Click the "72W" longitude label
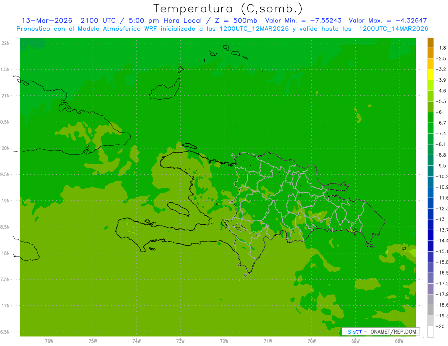Screen dimensions: 448x346 tap(224, 341)
